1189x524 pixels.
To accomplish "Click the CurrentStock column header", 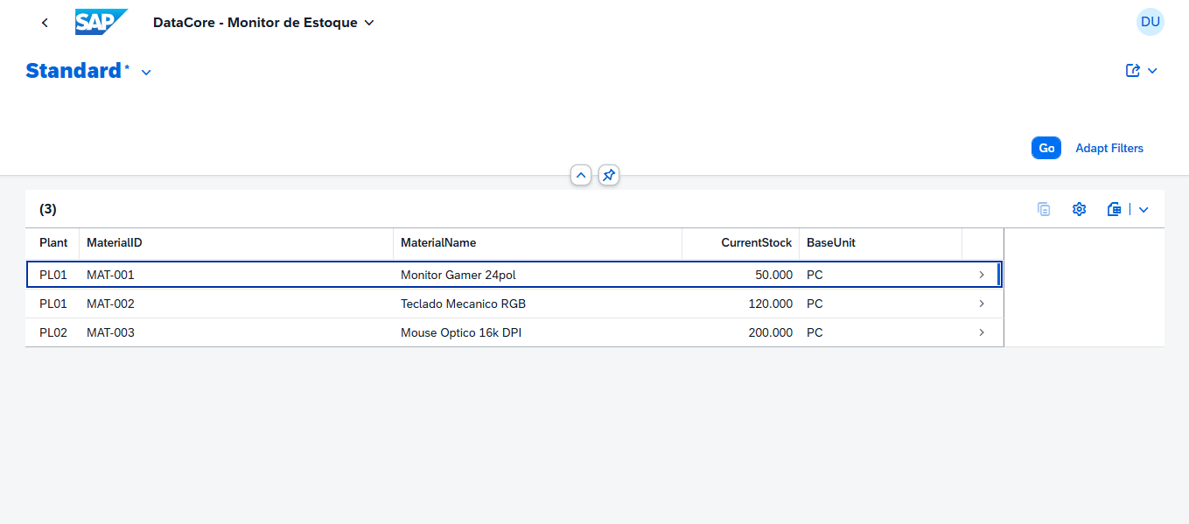I will (756, 242).
